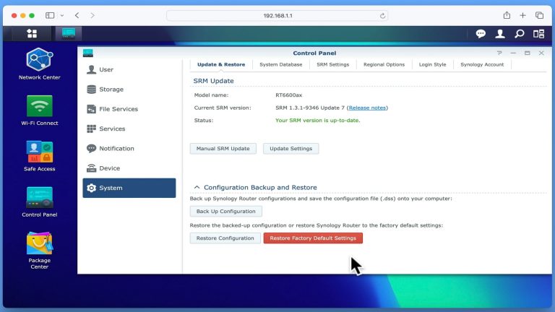This screenshot has height=312, width=555.
Task: Select the System section in the sidebar
Action: coord(129,188)
